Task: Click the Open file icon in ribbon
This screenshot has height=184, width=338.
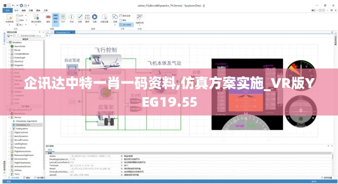Action: (18, 16)
